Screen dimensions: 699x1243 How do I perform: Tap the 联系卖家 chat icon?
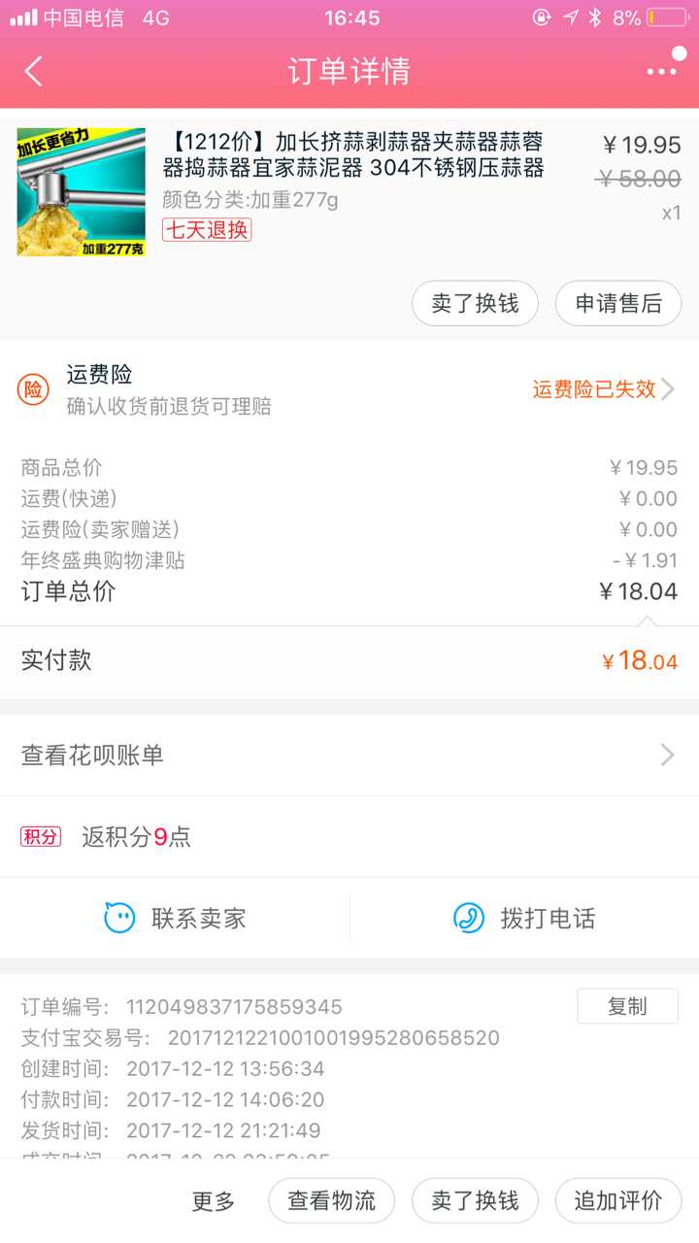(x=119, y=918)
